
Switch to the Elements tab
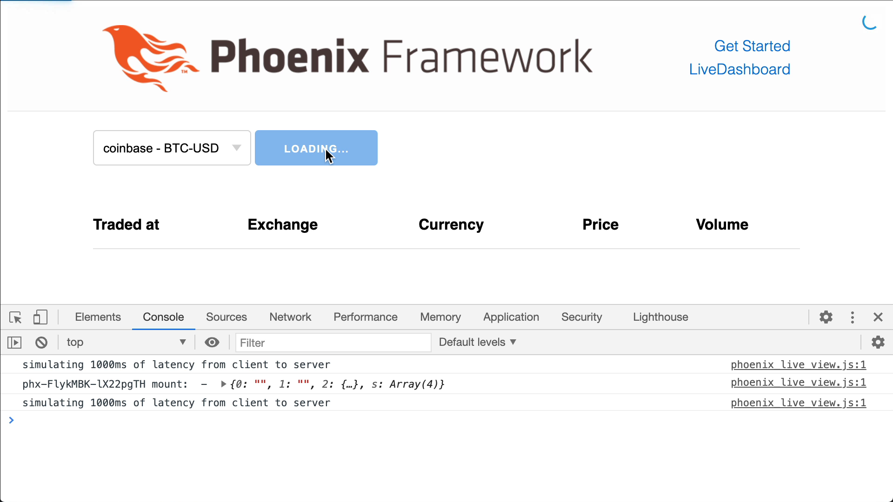point(98,317)
